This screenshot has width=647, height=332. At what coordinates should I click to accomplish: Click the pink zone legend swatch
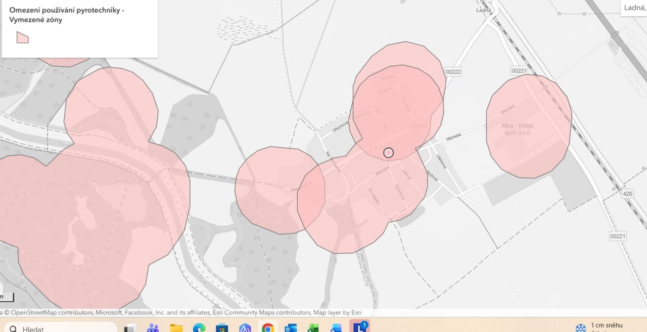[x=22, y=37]
